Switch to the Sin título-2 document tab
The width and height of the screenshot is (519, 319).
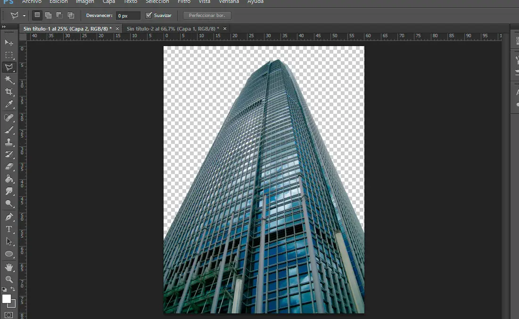[173, 29]
